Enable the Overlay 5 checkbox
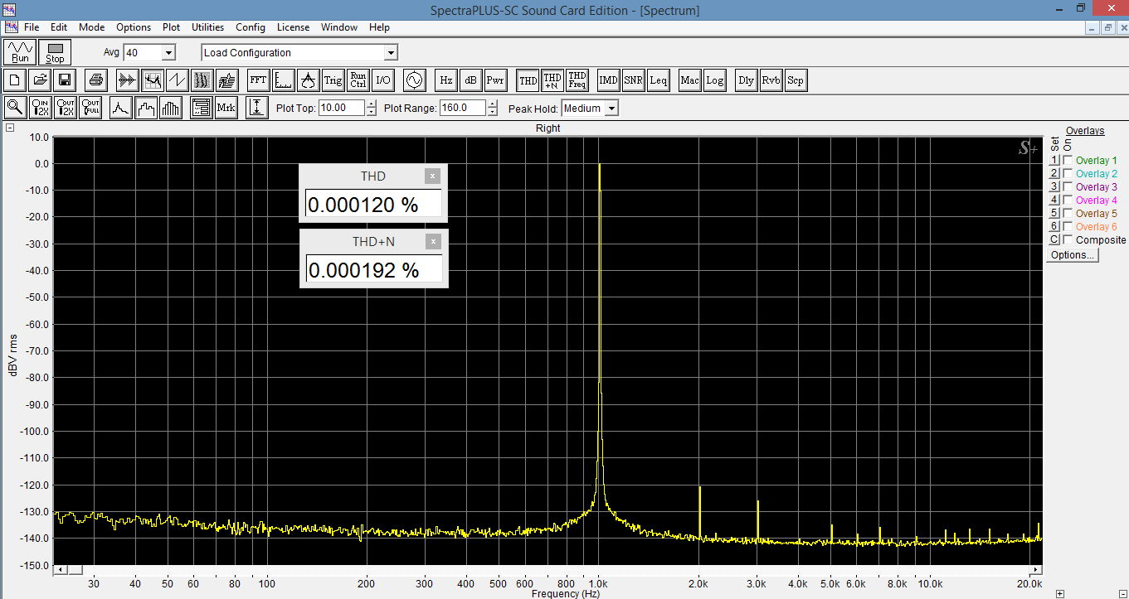This screenshot has width=1129, height=599. tap(1068, 214)
